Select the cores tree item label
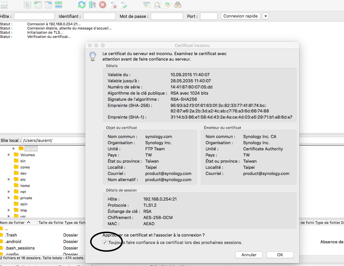The height and width of the screenshot is (266, 344). tap(25, 167)
